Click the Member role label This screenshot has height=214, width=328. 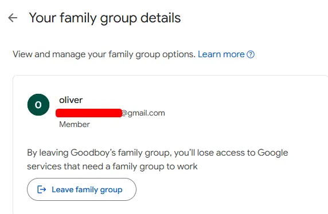[x=75, y=124]
